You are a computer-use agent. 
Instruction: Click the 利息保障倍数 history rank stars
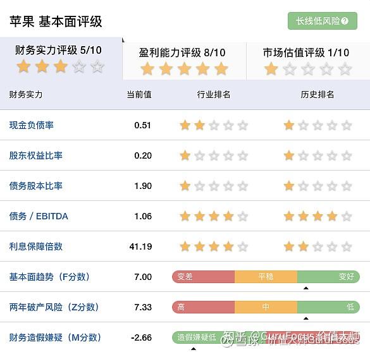coord(318,246)
